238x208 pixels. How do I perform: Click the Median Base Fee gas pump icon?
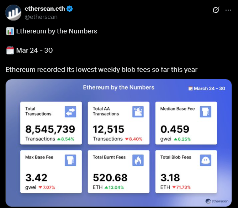206,112
